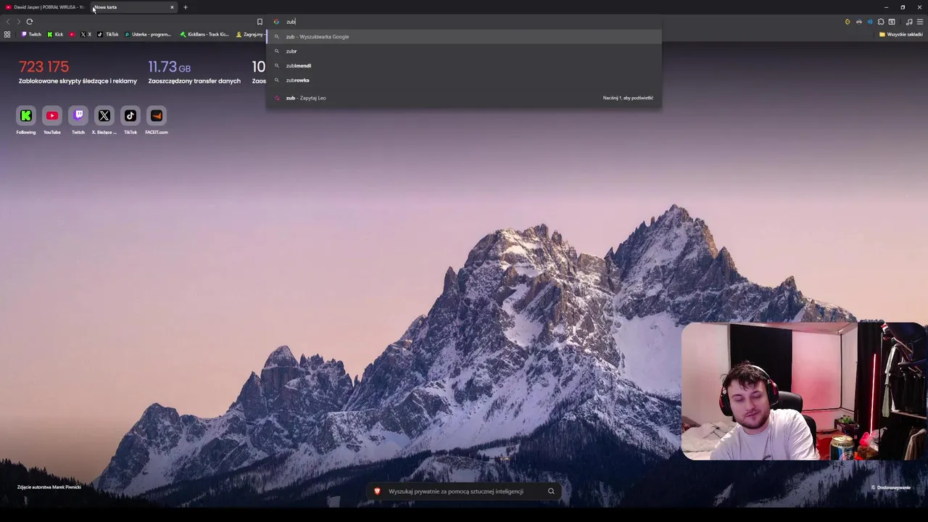Select suggestion zub - Wyszukiwarka Google
Viewport: 928px width, 522px height.
tap(464, 36)
